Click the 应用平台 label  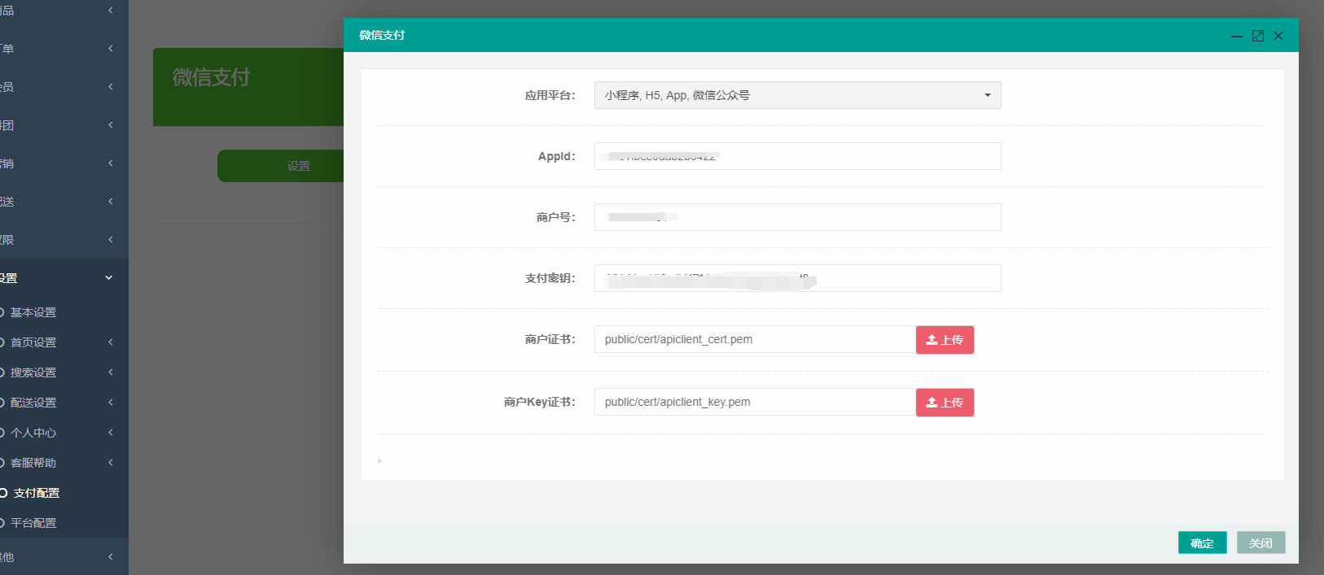coord(550,95)
